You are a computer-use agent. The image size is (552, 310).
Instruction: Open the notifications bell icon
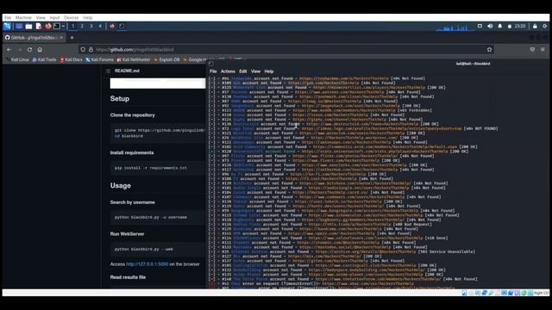(500, 26)
